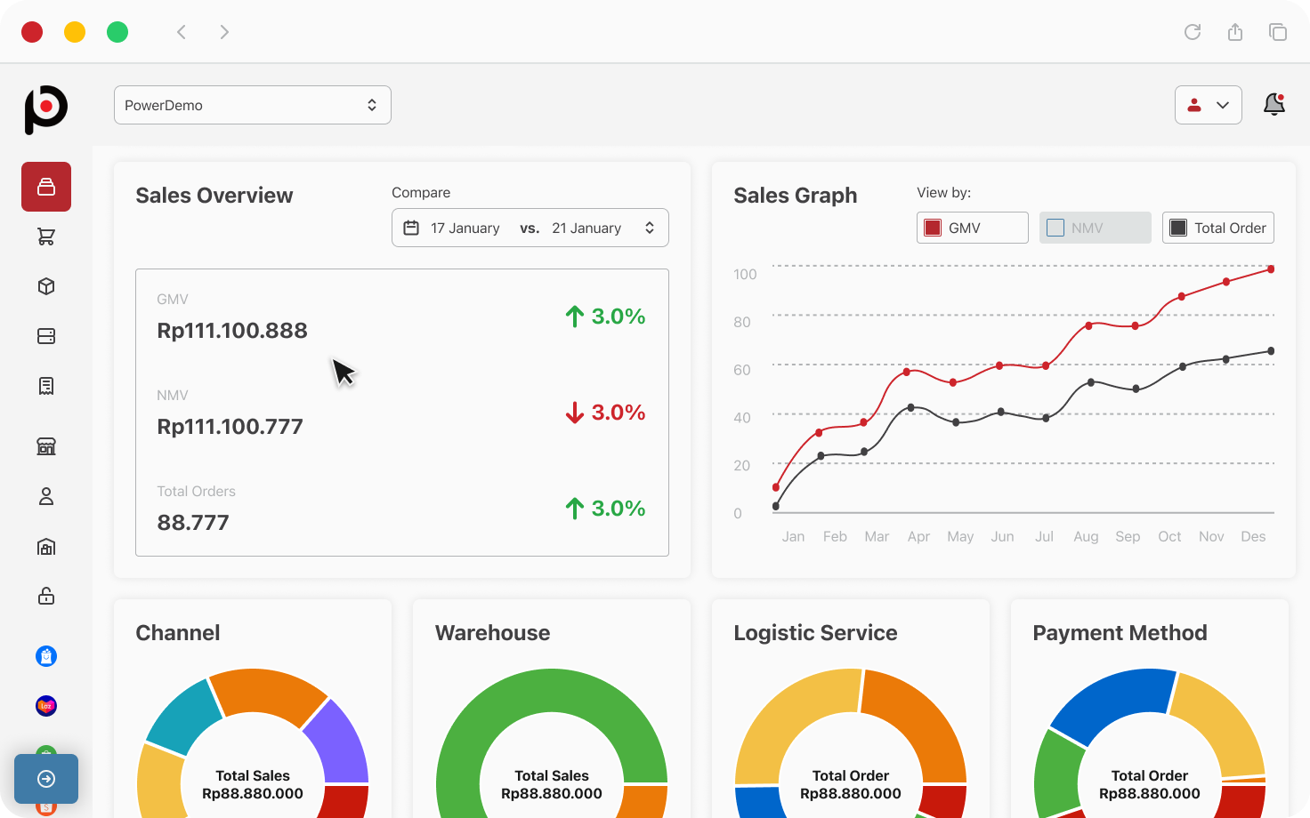Image resolution: width=1310 pixels, height=818 pixels.
Task: Click the Oct label on the graph axis
Action: 1169,537
